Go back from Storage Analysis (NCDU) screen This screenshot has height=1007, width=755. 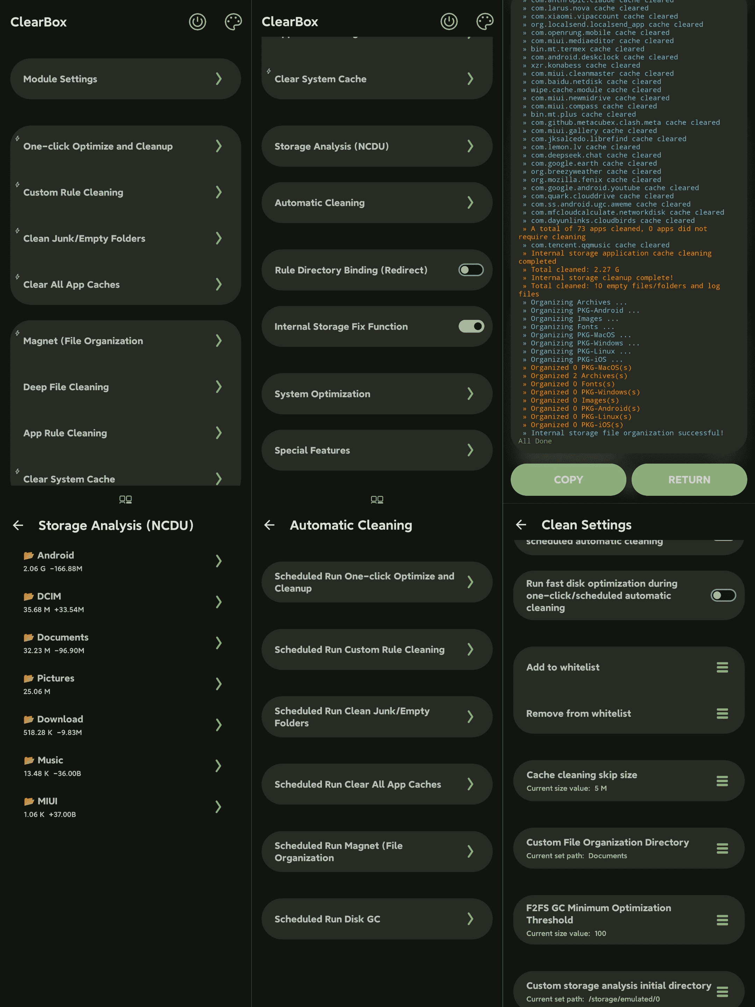(x=18, y=525)
